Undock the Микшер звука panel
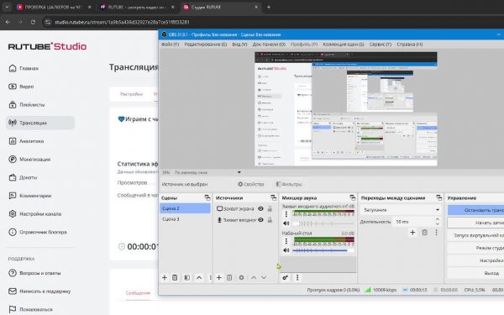This screenshot has height=315, width=504. [353, 197]
